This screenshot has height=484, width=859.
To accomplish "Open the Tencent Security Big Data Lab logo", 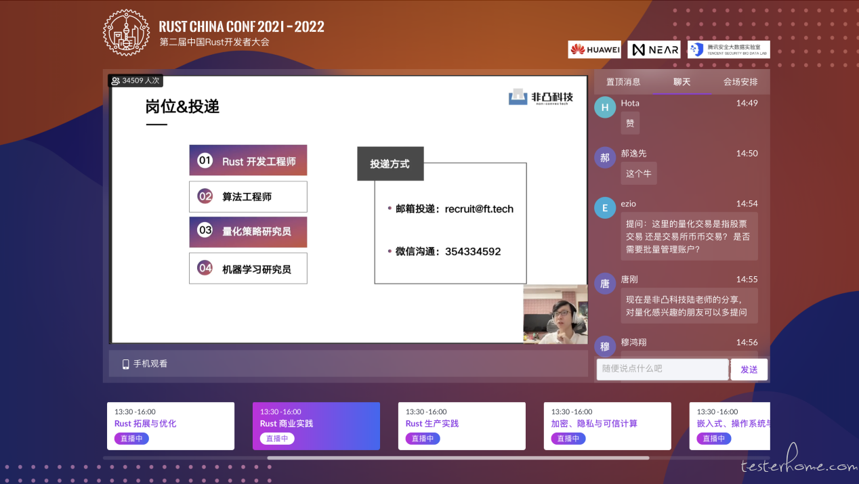I will coord(729,49).
